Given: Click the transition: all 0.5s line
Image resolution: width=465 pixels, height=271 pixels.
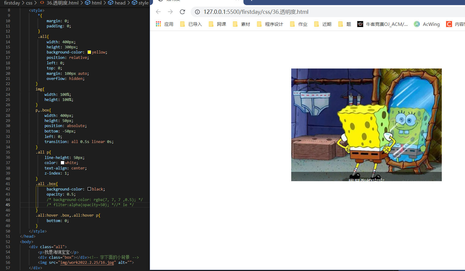Looking at the screenshot, I should (79, 142).
